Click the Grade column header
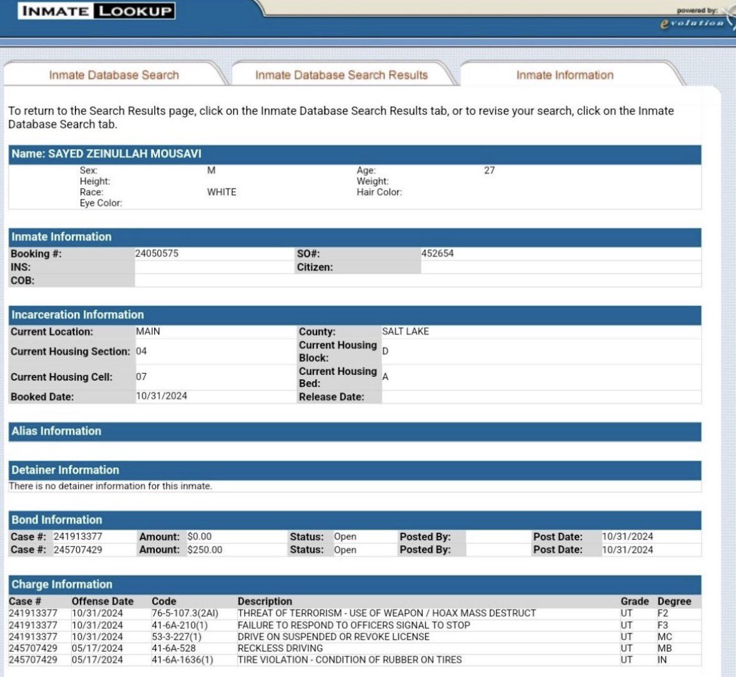 point(635,601)
